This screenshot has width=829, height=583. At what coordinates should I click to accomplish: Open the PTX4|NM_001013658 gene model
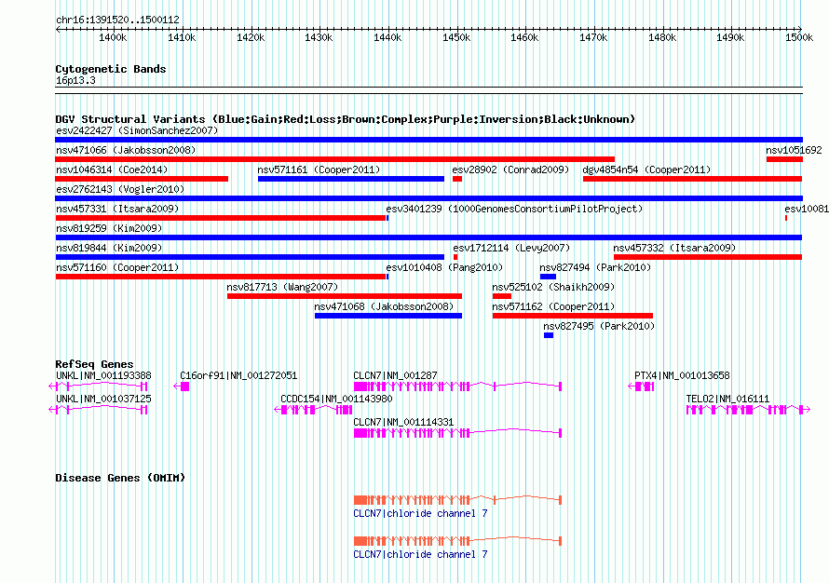642,386
